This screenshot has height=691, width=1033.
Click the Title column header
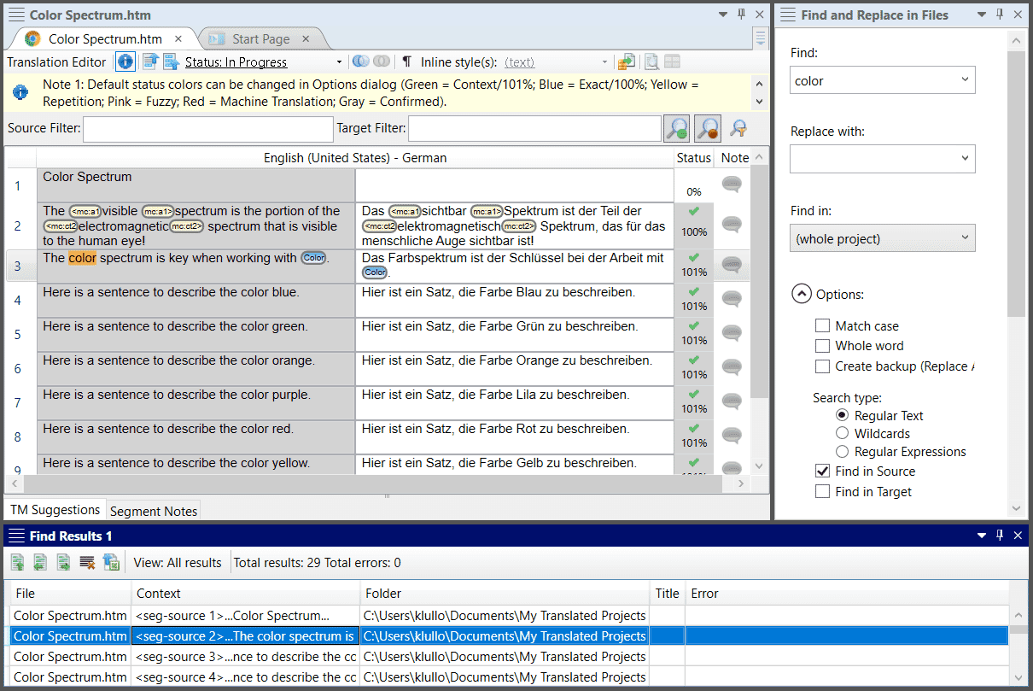[668, 594]
